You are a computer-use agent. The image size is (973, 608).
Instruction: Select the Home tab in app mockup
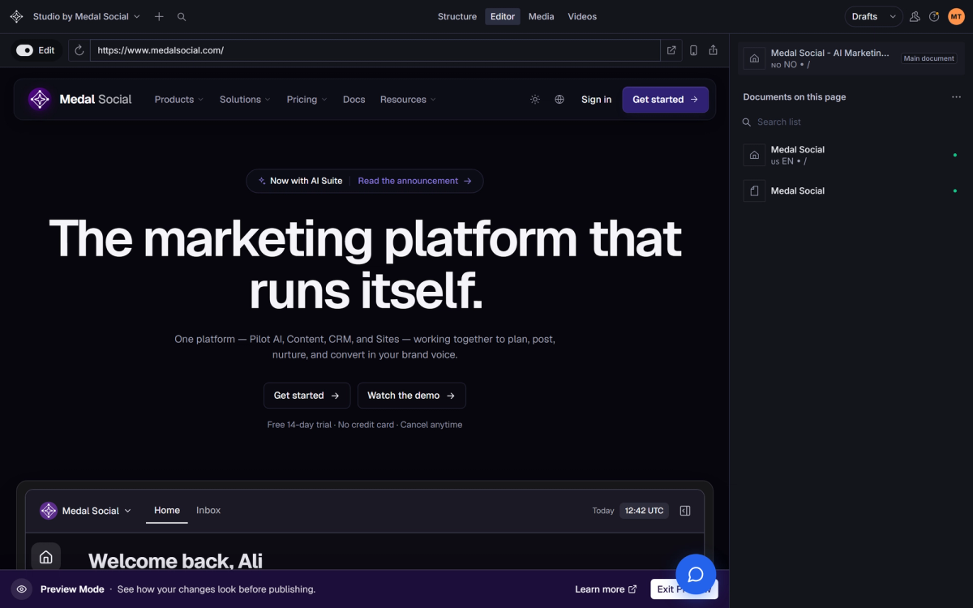click(x=167, y=511)
